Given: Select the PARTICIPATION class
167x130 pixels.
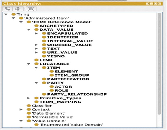Looking at the screenshot, I should pos(68,79).
